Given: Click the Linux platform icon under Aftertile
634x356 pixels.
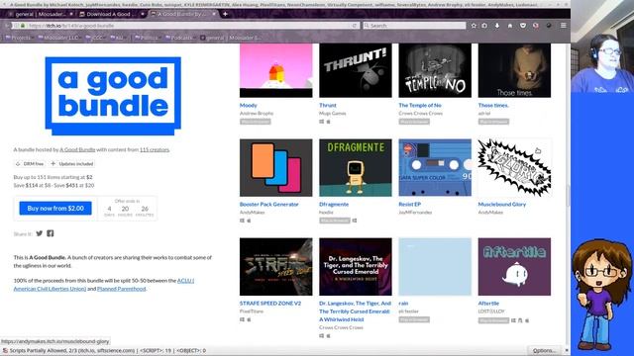Looking at the screenshot, I should pyautogui.click(x=520, y=320).
